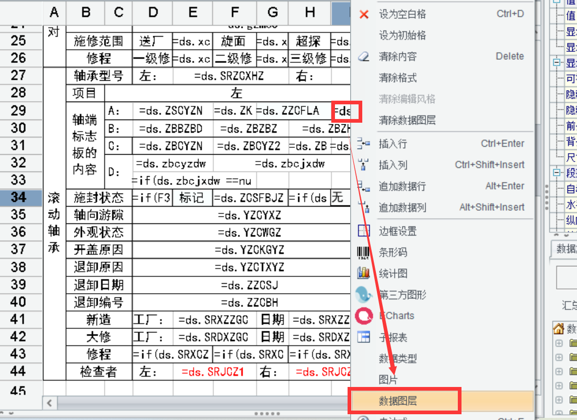
Task: Click the chart icon beside 统计图
Action: pos(363,273)
